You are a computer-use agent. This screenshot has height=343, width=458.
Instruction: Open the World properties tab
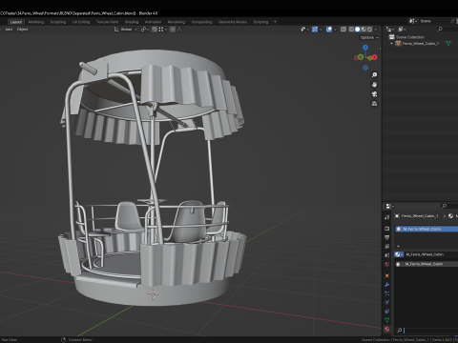(x=386, y=264)
